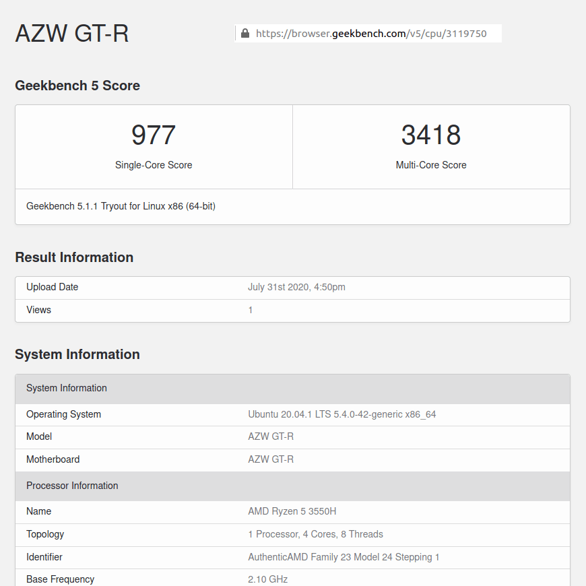This screenshot has height=586, width=586.
Task: Click the AZW GT-R page title
Action: click(x=72, y=34)
